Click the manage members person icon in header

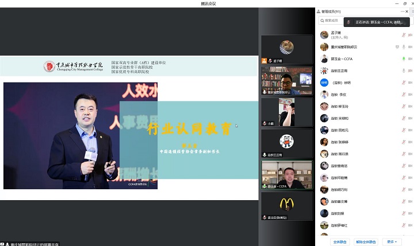319,11
